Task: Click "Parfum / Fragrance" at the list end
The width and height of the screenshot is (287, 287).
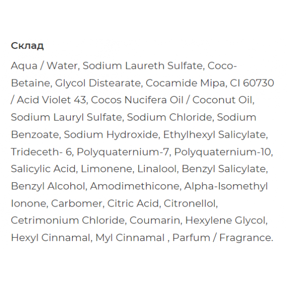Action: 222,238
